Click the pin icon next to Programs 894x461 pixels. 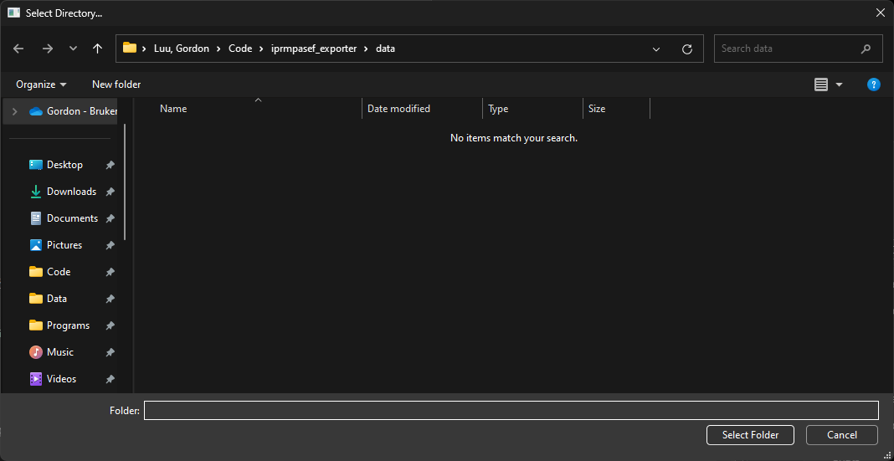click(110, 326)
